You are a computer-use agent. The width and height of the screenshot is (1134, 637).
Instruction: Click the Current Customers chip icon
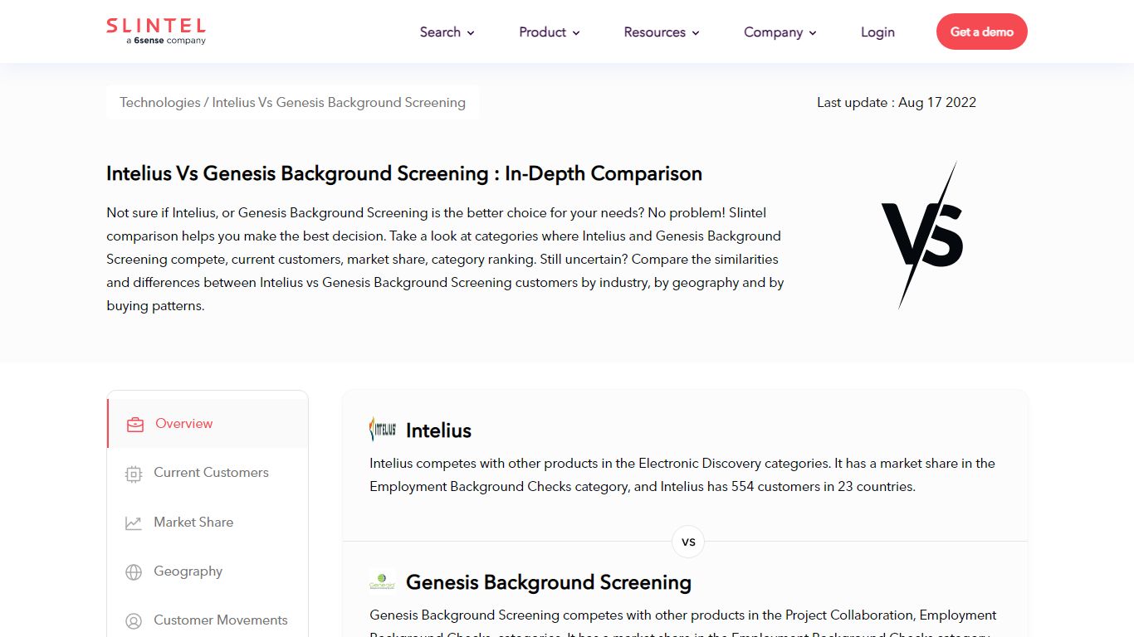pyautogui.click(x=134, y=474)
